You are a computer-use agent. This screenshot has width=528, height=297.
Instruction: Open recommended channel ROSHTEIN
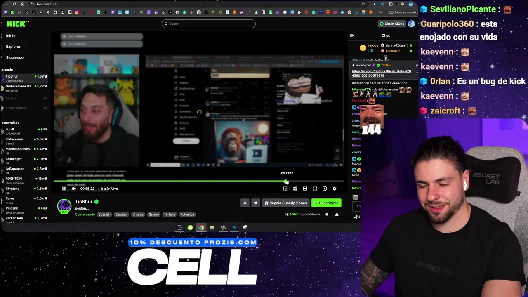point(25,181)
